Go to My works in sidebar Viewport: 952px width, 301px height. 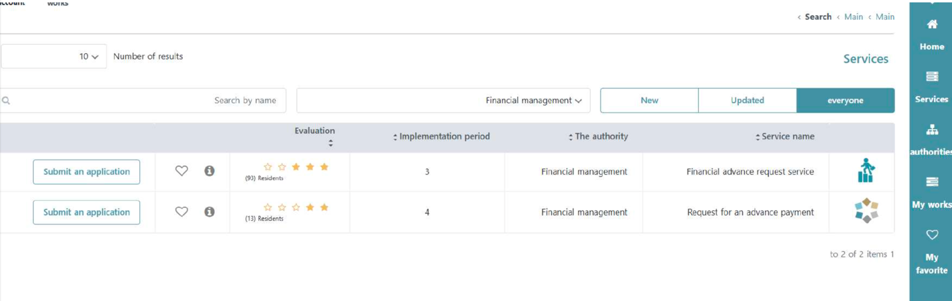tap(931, 193)
